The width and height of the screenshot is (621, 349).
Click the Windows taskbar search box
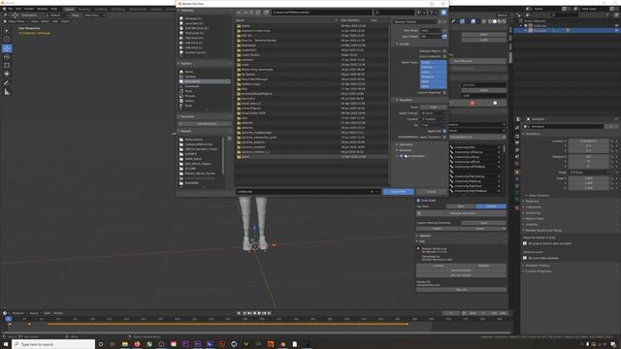(x=53, y=344)
